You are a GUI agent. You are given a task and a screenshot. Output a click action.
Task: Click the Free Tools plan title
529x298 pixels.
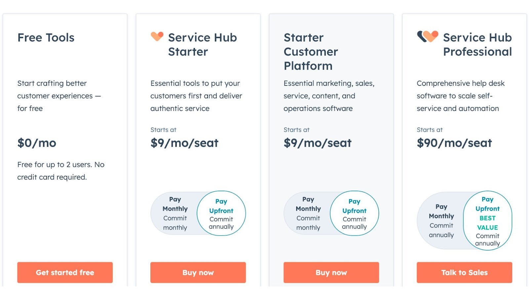click(x=46, y=37)
